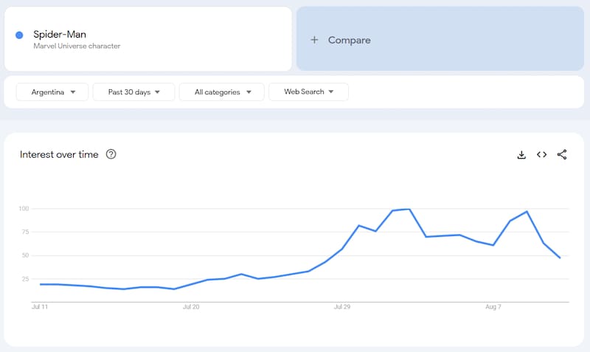Edit the Spider-Man search term
This screenshot has height=352, width=590.
click(148, 39)
